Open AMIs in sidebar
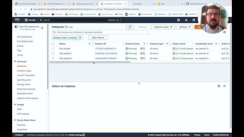 [x=19, y=109]
